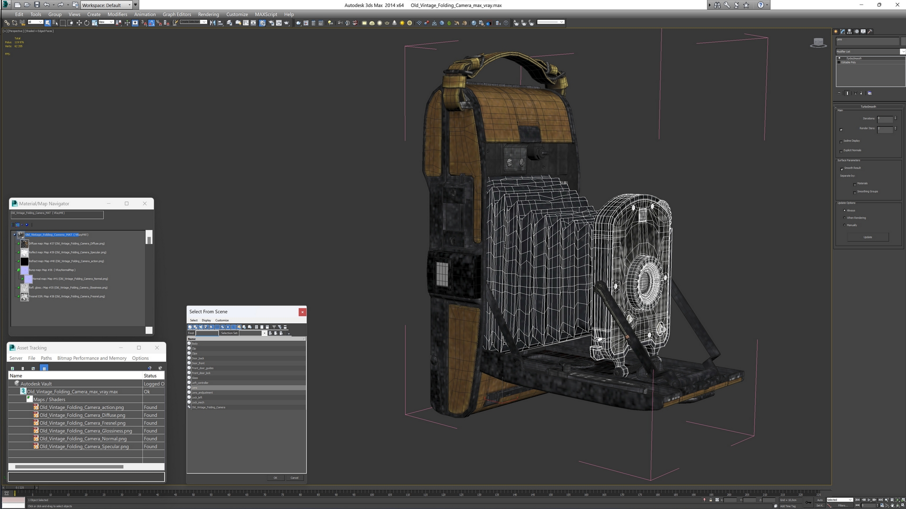The image size is (906, 509).
Task: Expand the Editable Poly stack entry
Action: click(x=839, y=62)
